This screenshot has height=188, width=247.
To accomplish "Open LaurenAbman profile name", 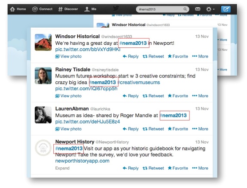I will click(72, 109).
